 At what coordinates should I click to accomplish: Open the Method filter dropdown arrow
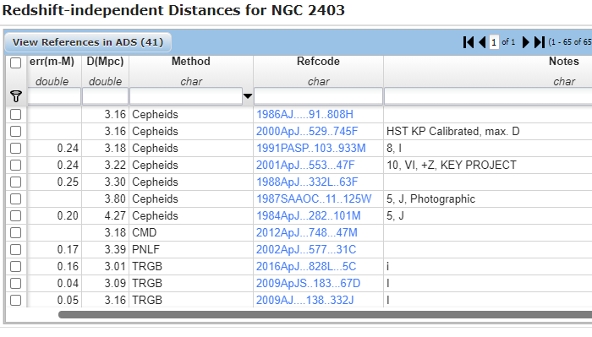point(248,96)
